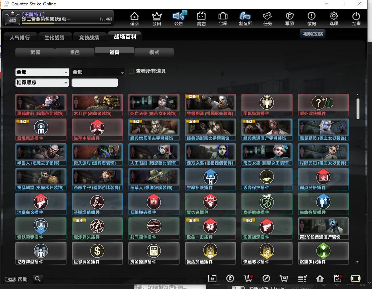This screenshot has height=289, width=372.
Task: Select the 弱点分析插件 item card
Action: pos(323,179)
